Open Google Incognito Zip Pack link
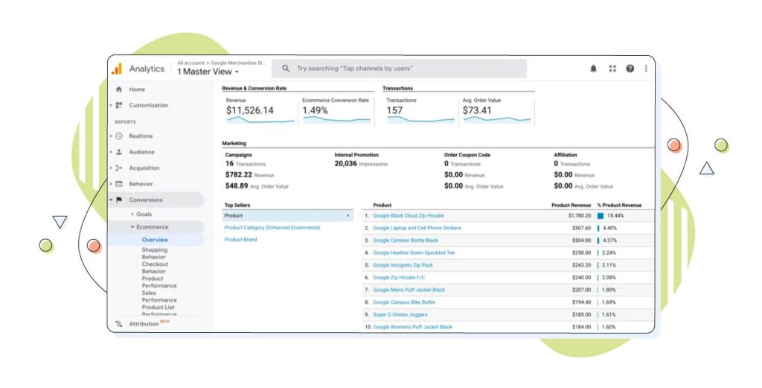Image resolution: width=762 pixels, height=388 pixels. pyautogui.click(x=403, y=265)
